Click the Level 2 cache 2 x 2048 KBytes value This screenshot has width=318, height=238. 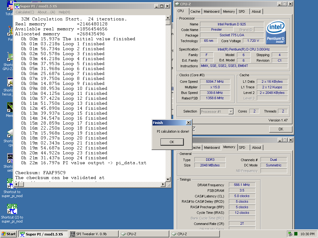272,93
